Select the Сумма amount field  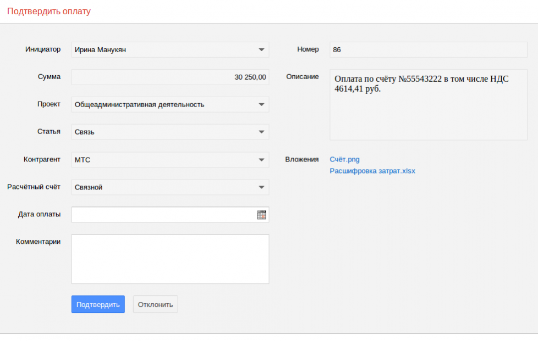170,77
